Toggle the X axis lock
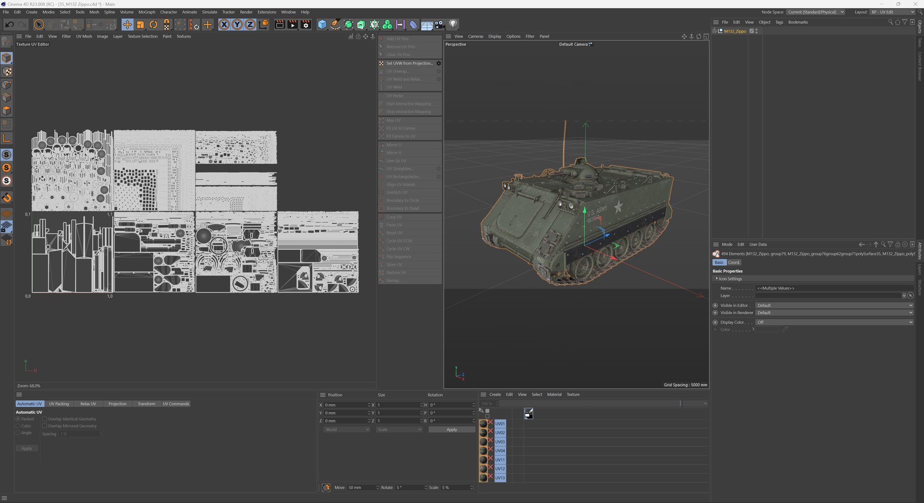This screenshot has height=503, width=924. point(224,25)
